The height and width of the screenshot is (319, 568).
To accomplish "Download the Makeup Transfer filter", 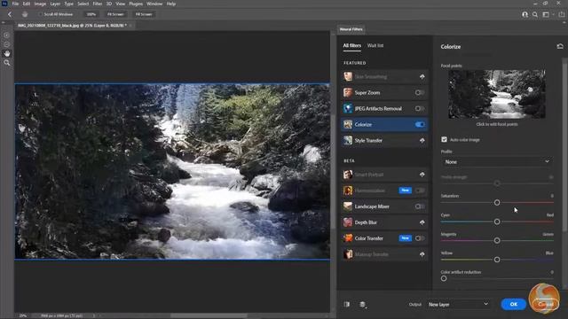I will 422,254.
